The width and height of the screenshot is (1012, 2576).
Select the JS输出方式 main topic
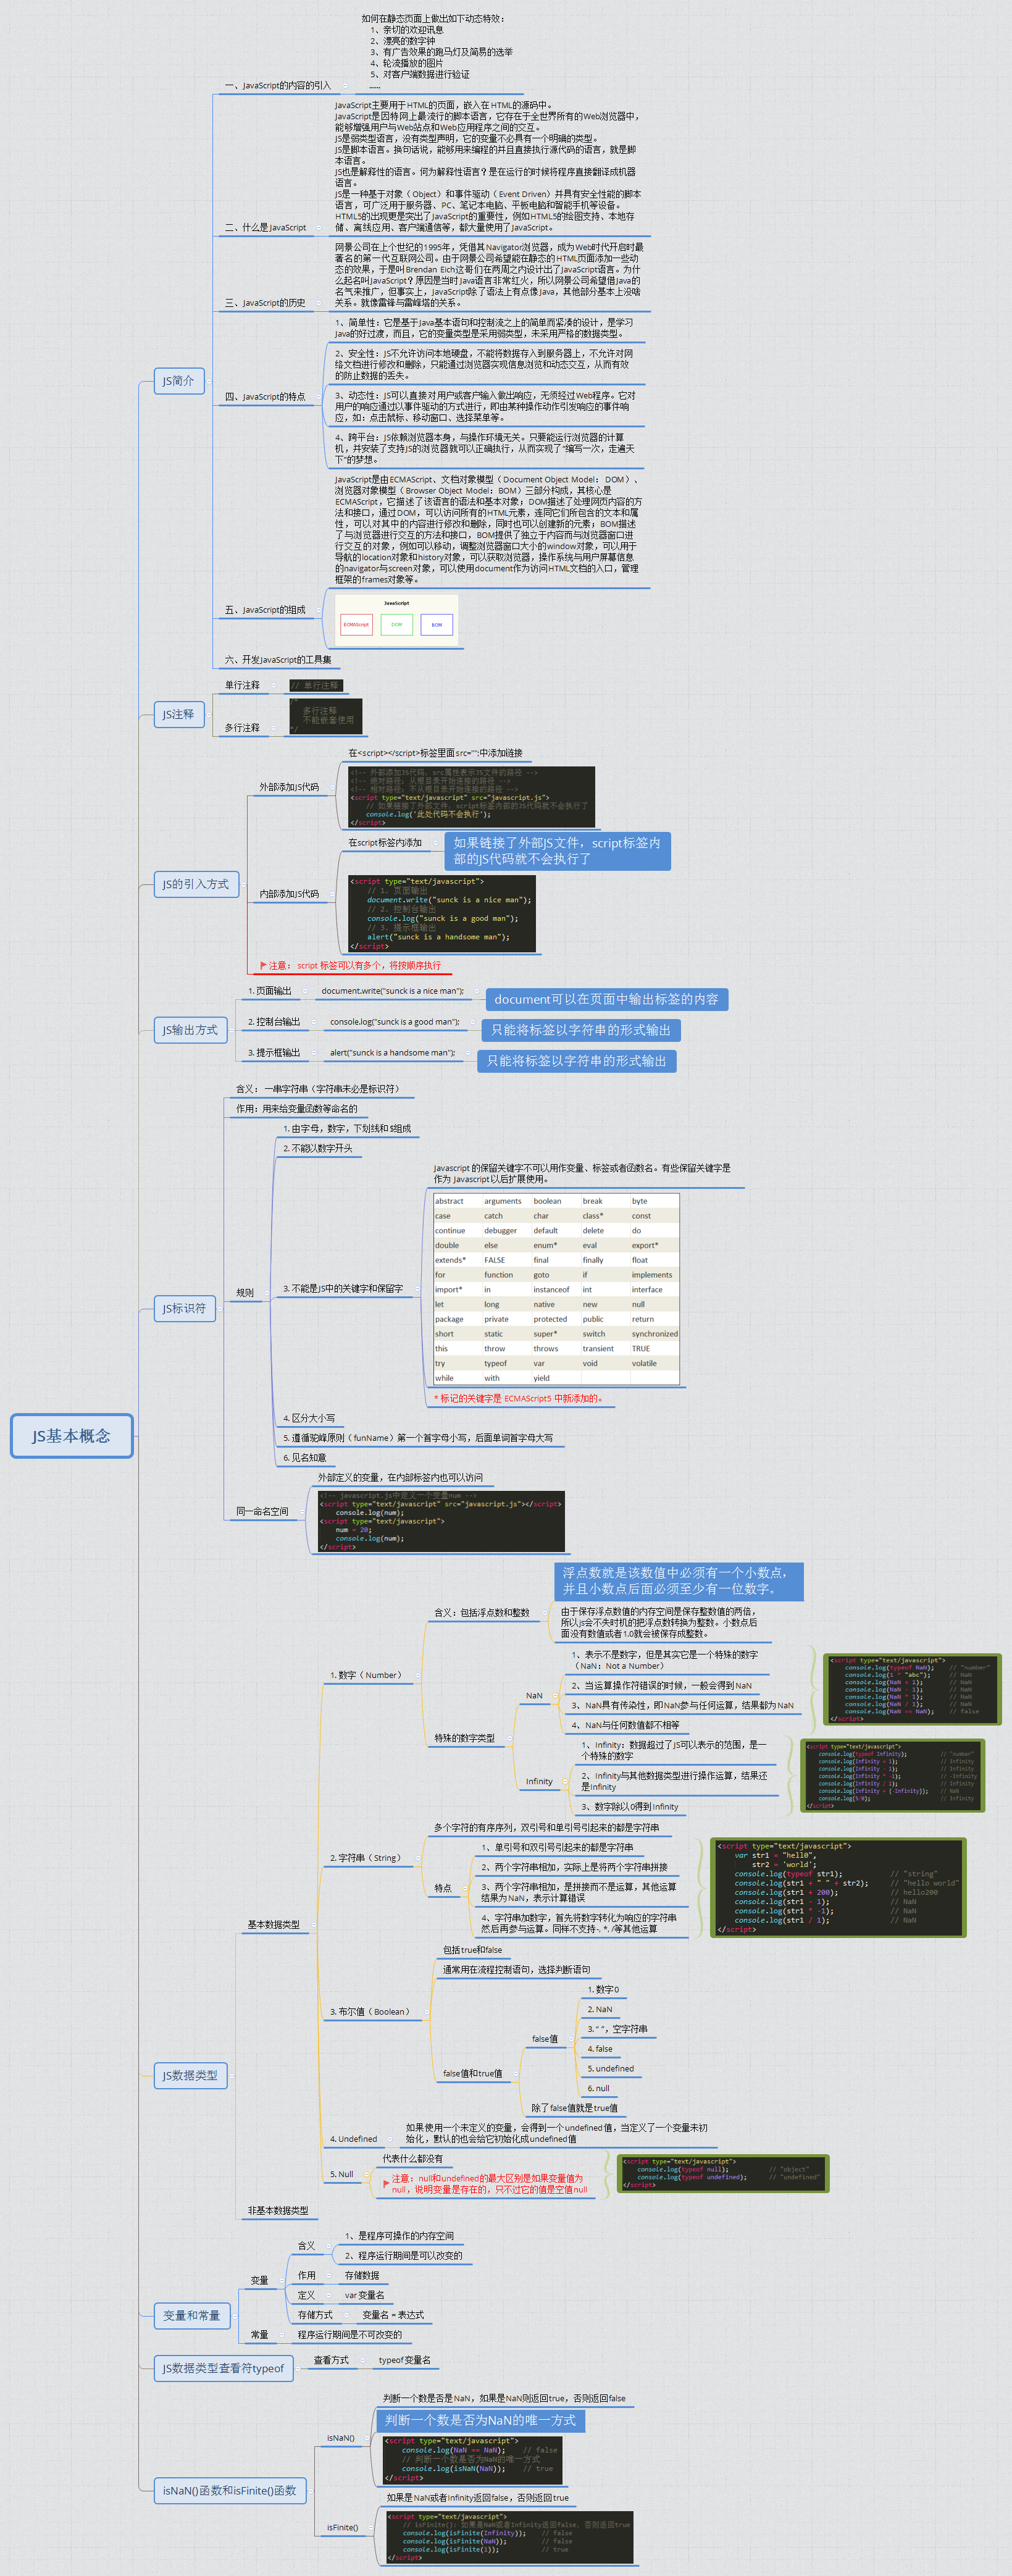click(190, 1030)
